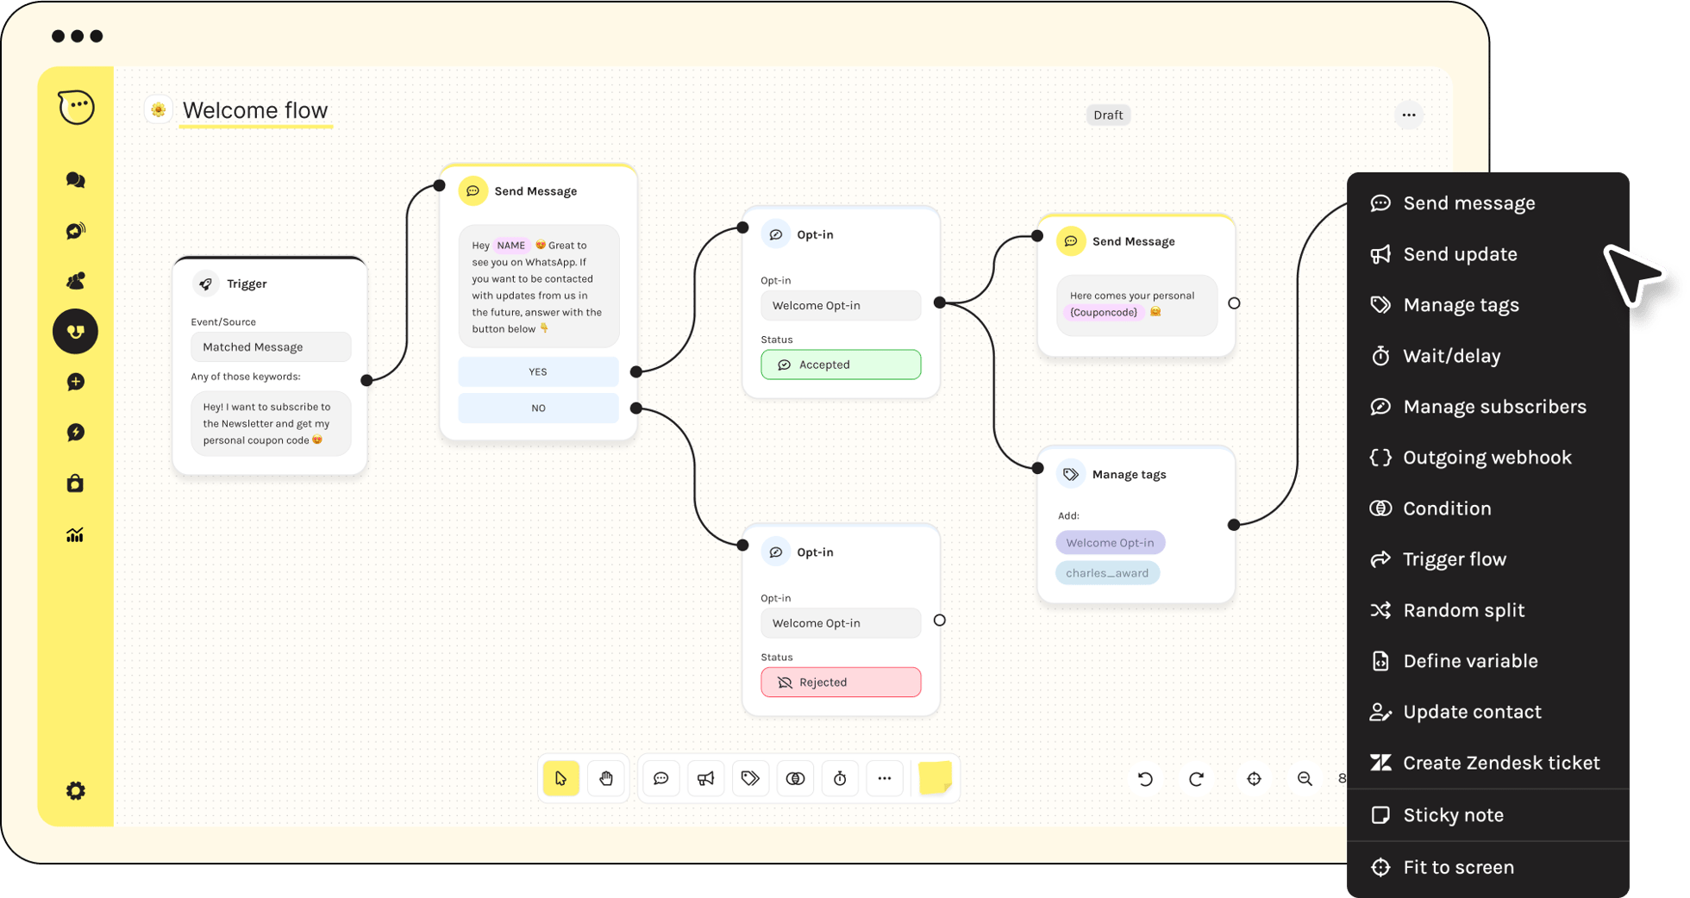Click the Welcome flow title
The width and height of the screenshot is (1690, 898).
click(255, 110)
